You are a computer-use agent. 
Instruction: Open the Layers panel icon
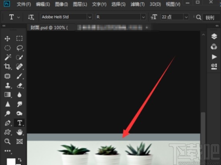[x=214, y=36]
